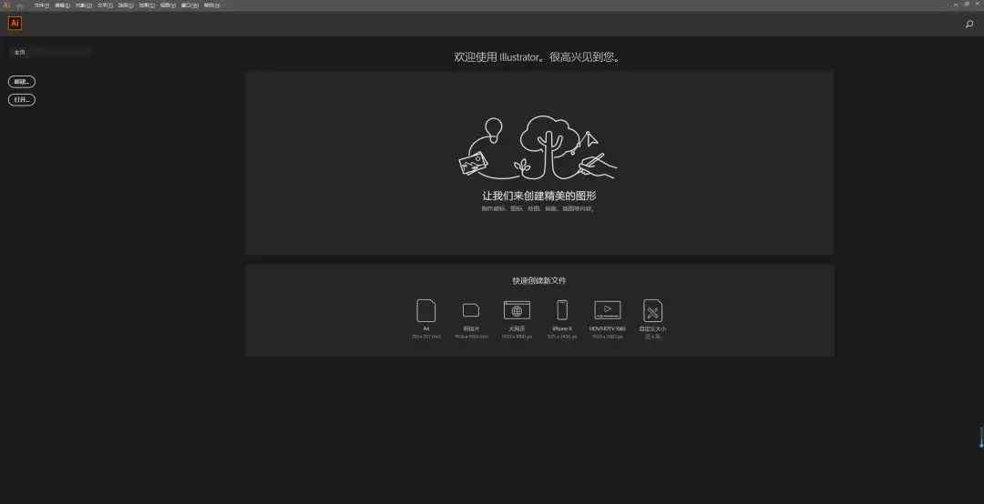Open the 对象(O) menu
Image resolution: width=984 pixels, height=504 pixels.
(84, 5)
